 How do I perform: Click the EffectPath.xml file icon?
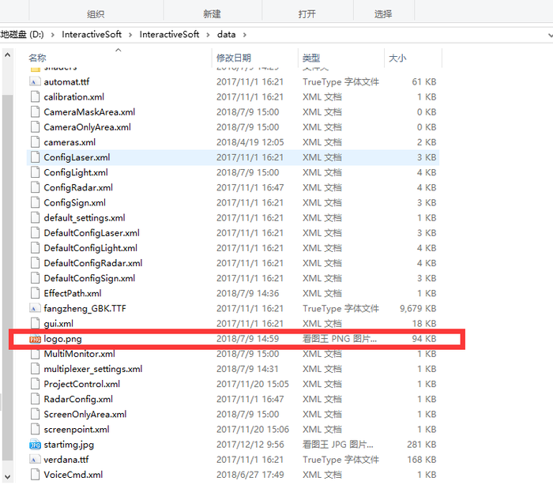(x=35, y=294)
